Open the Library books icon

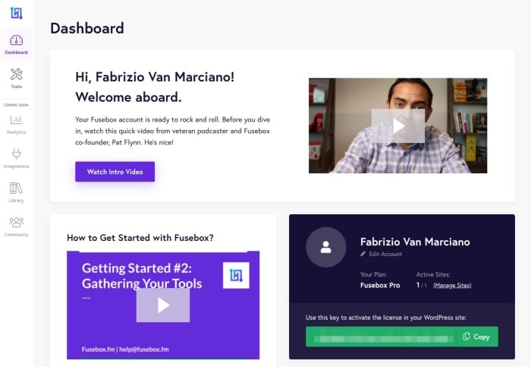[16, 188]
